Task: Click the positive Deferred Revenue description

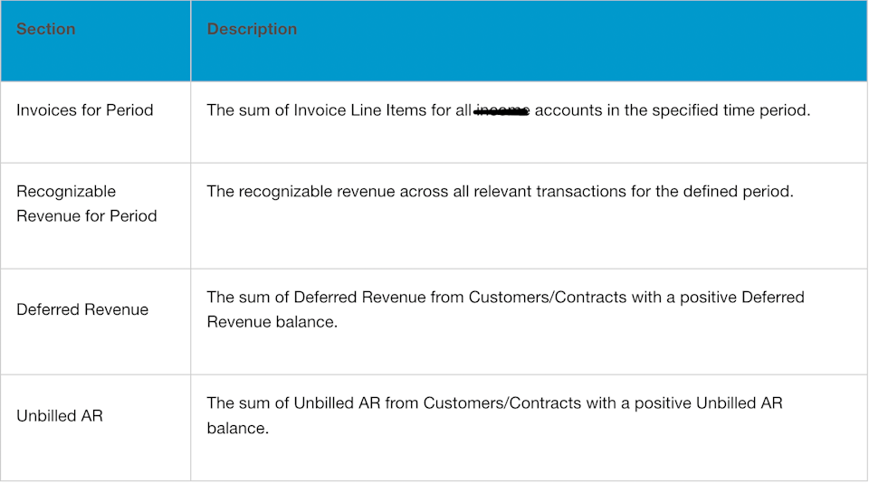Action: point(505,309)
